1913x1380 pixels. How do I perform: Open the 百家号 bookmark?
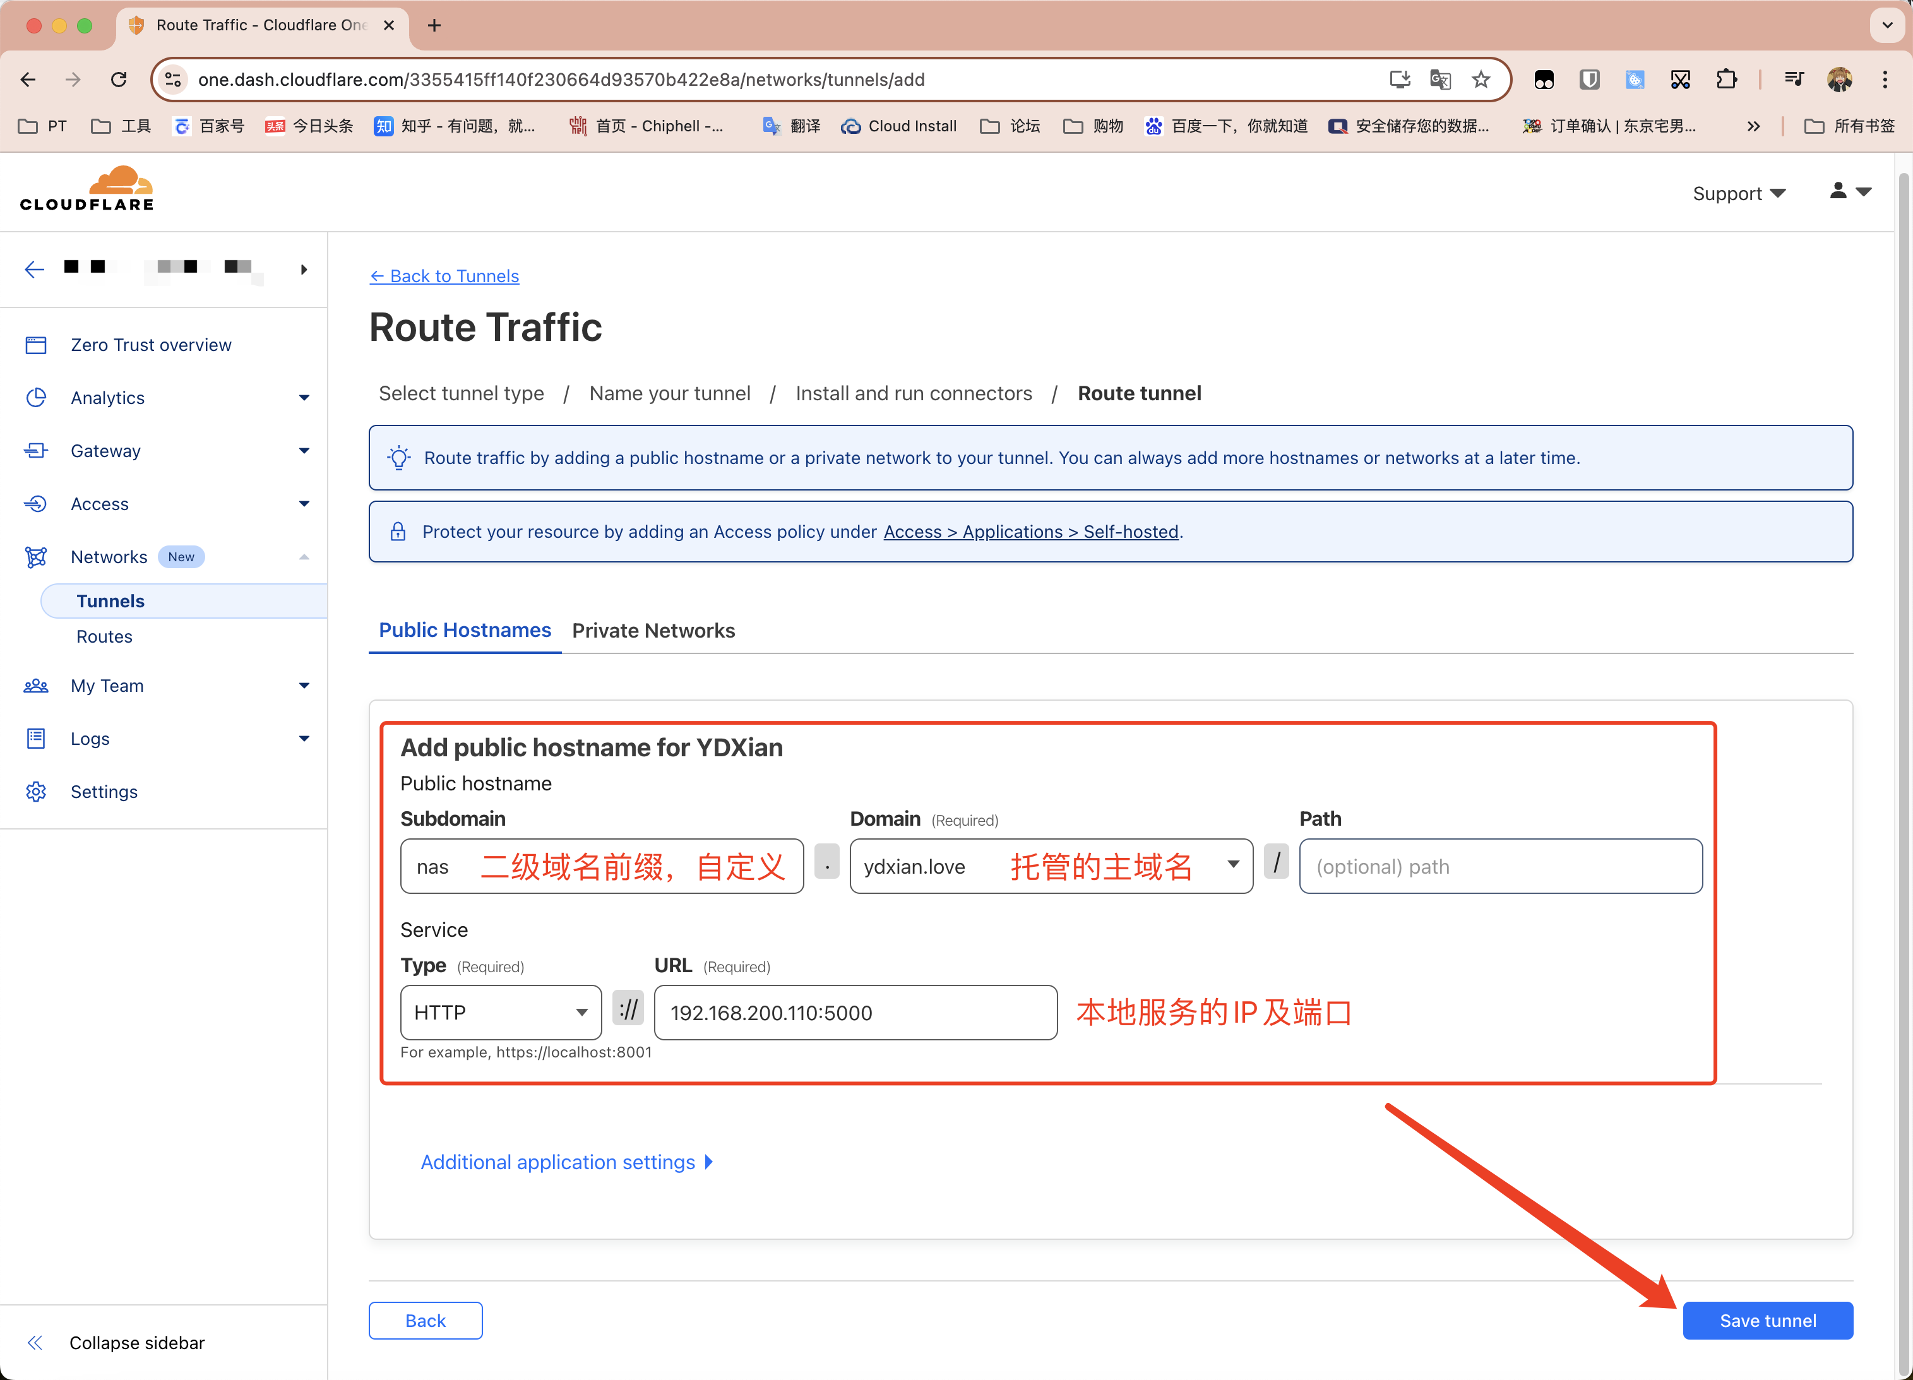tap(208, 126)
